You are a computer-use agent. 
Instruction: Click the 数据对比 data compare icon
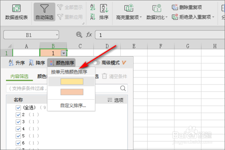click(x=157, y=8)
